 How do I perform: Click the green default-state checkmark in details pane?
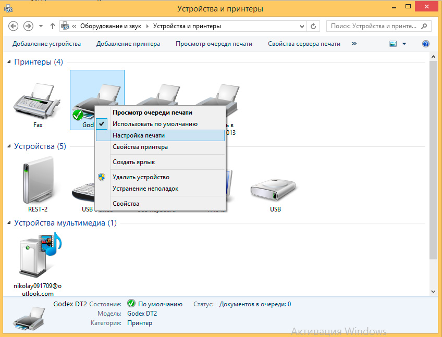[131, 304]
